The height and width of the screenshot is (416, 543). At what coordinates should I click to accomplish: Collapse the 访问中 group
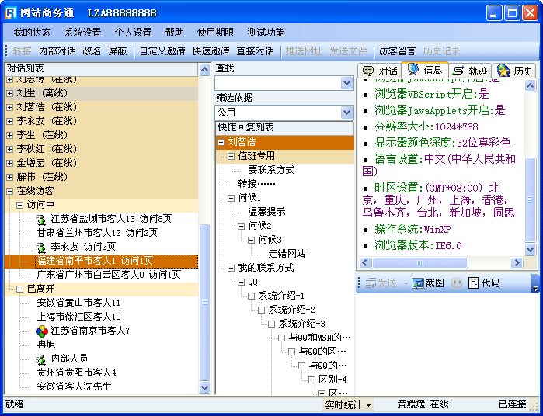coord(20,205)
